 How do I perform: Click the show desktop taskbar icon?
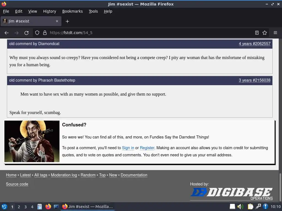tap(56, 207)
